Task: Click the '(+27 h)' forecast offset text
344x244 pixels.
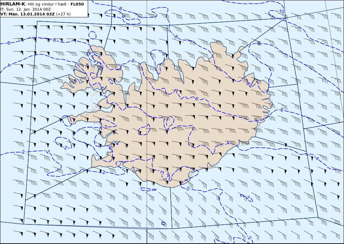Action: 63,14
